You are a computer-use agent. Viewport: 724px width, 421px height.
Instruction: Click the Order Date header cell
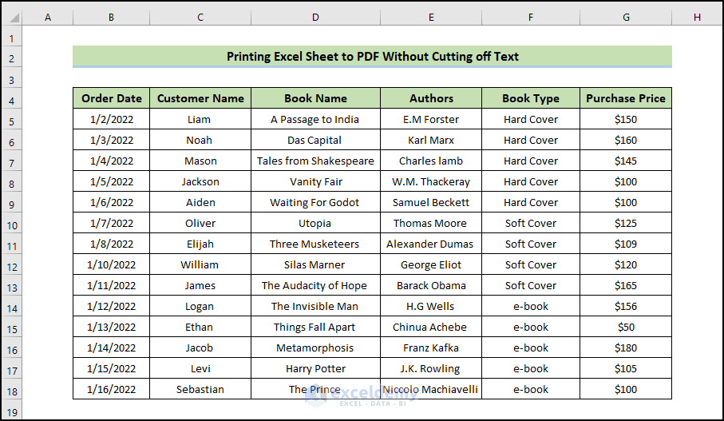click(x=111, y=99)
